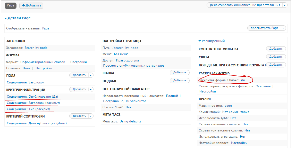The height and width of the screenshot is (148, 296).
Task: Click the plus Добавить display button
Action: 31,5
